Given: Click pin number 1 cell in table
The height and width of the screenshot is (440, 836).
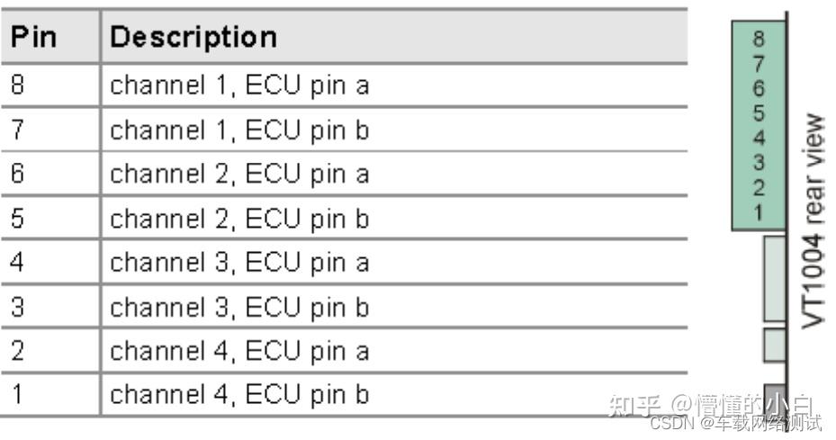Looking at the screenshot, I should pyautogui.click(x=49, y=395).
